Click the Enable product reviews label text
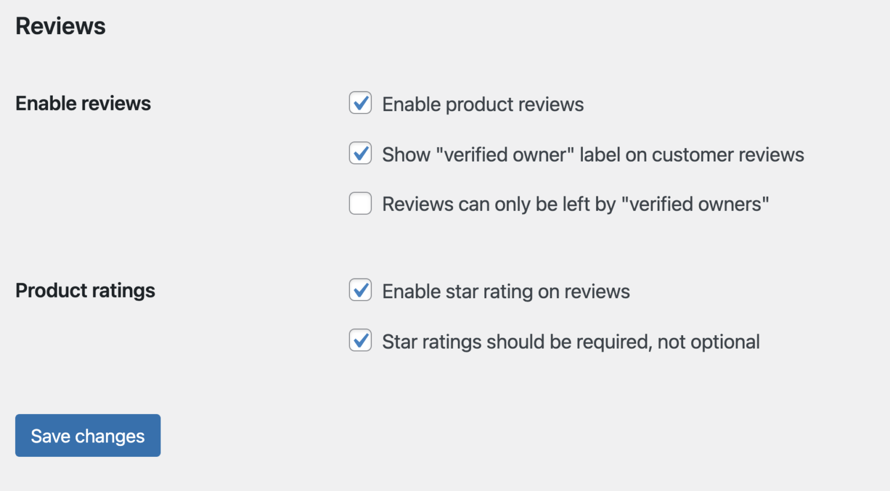The width and height of the screenshot is (890, 491). pyautogui.click(x=482, y=104)
